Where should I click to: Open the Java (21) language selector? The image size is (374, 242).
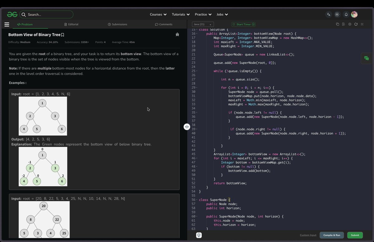coord(203,24)
